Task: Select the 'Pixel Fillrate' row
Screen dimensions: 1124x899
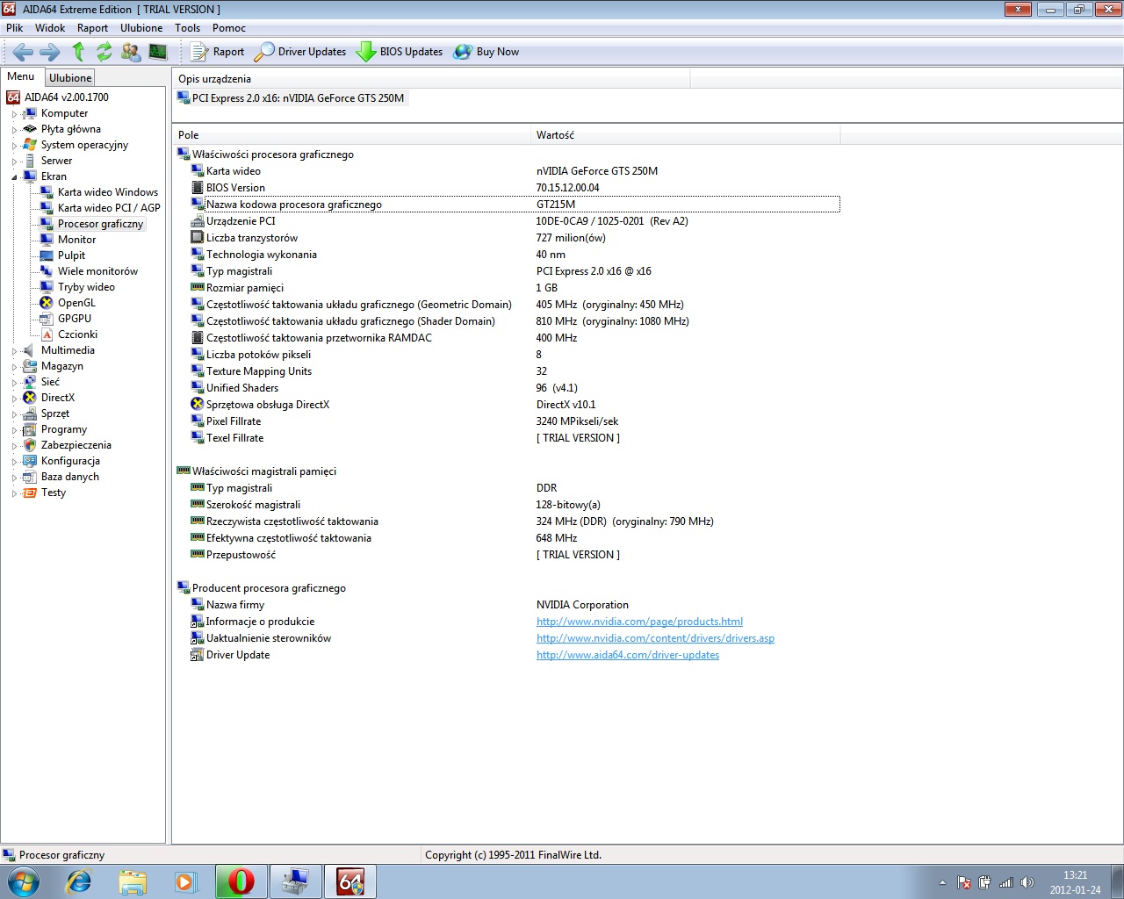Action: [515, 421]
